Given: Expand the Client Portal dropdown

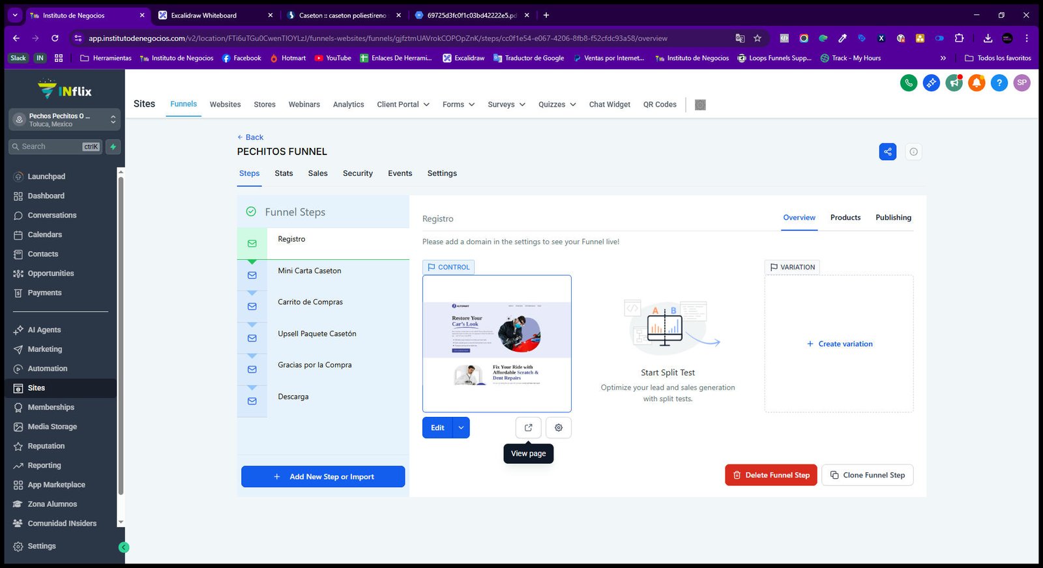Looking at the screenshot, I should 403,104.
